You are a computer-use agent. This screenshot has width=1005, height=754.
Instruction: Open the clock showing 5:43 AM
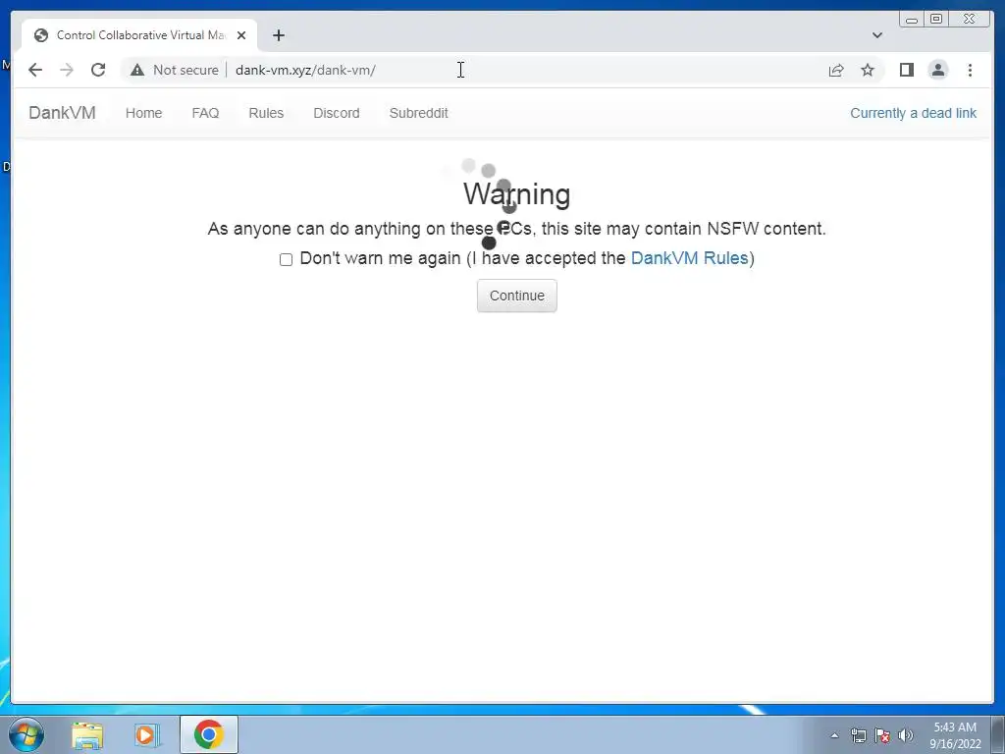(955, 735)
